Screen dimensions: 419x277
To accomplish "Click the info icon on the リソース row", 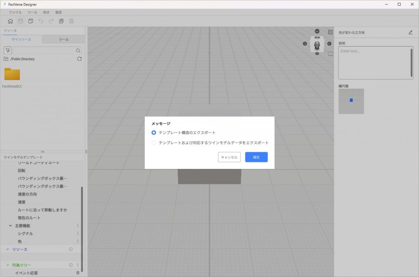I will (x=70, y=249).
